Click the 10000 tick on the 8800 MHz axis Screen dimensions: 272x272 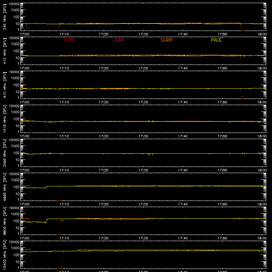point(14,208)
